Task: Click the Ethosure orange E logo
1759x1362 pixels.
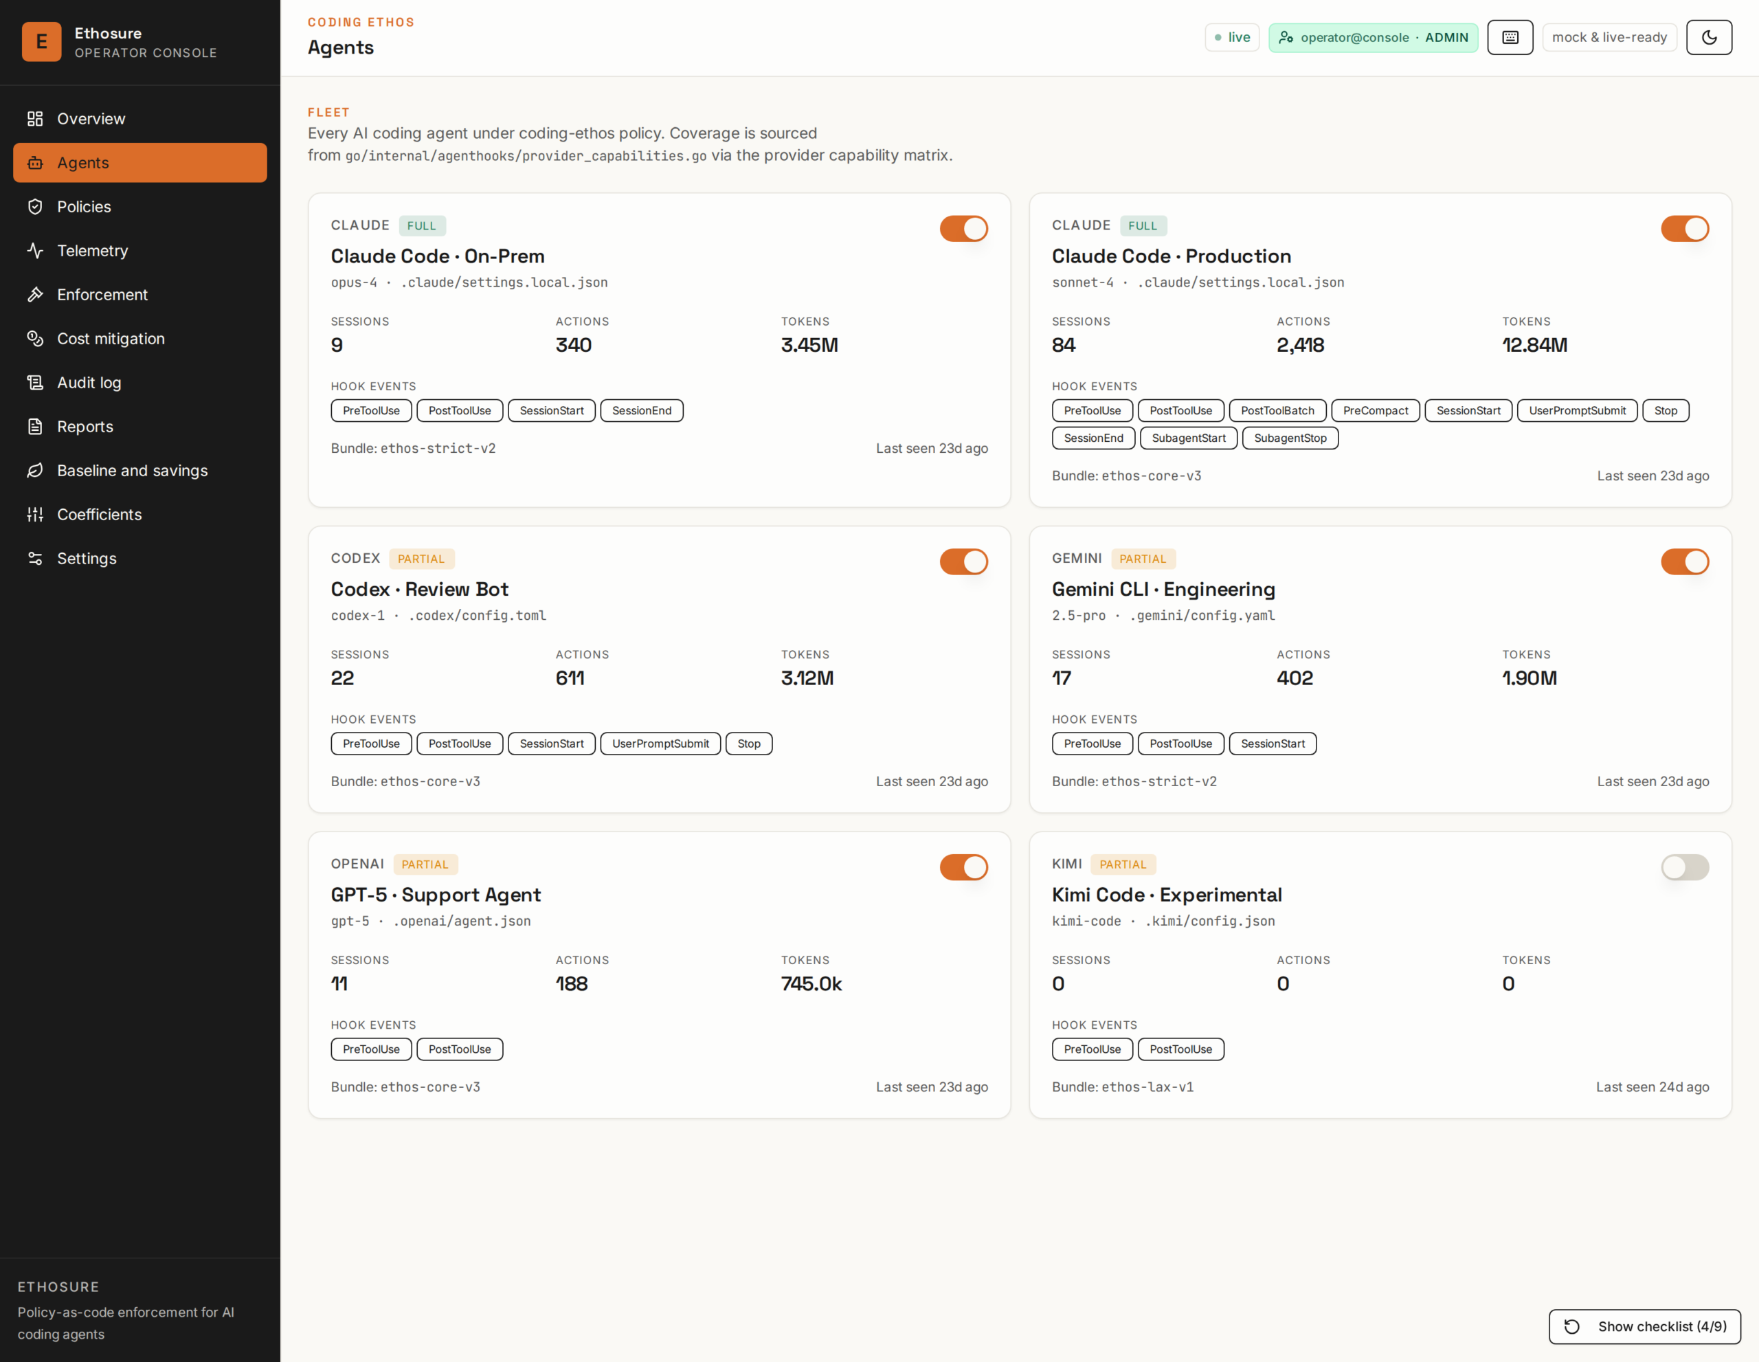Action: coord(42,42)
